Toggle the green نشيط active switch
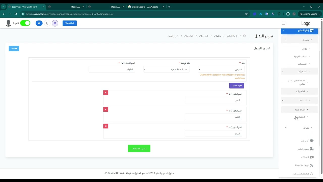Image resolution: width=323 pixels, height=182 pixels. point(25,23)
